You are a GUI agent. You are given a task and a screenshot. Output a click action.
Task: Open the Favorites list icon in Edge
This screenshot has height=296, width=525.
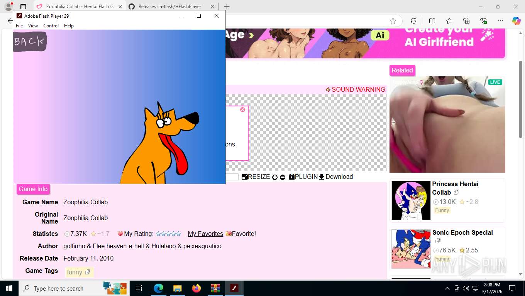(449, 21)
